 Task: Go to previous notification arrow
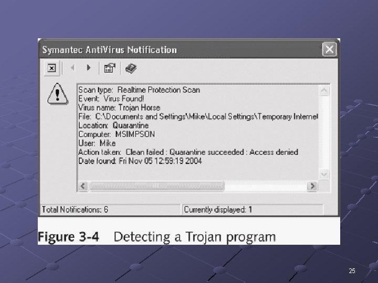[x=72, y=68]
